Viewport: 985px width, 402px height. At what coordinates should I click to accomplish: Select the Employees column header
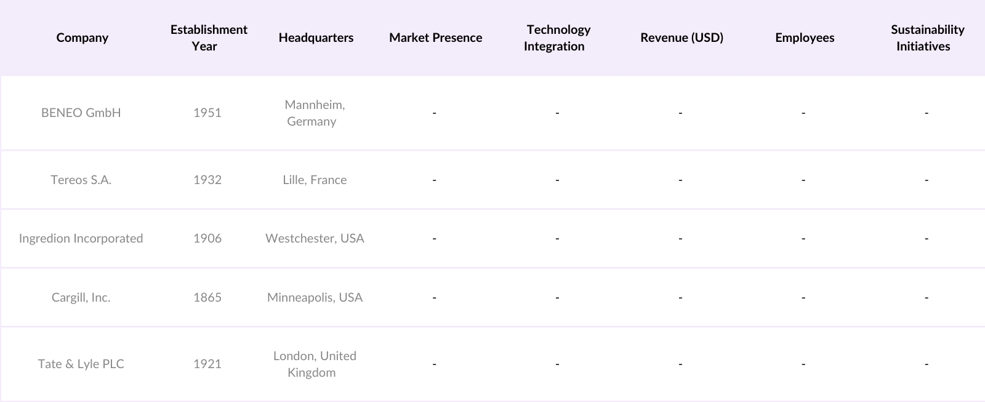tap(805, 38)
